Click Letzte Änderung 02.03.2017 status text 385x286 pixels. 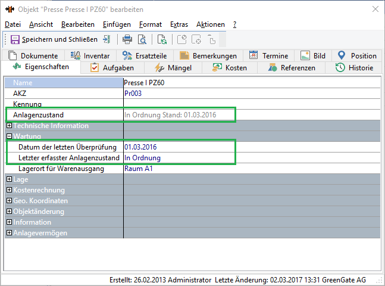click(290, 280)
